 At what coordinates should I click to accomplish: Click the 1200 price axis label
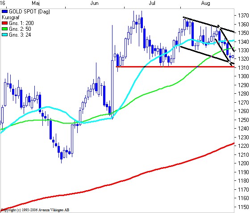point(243,163)
